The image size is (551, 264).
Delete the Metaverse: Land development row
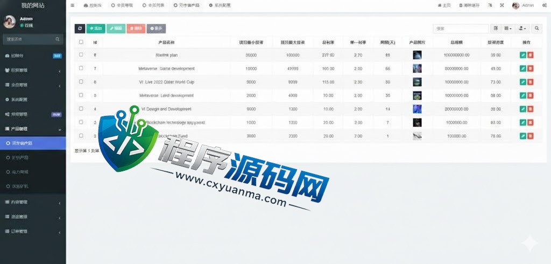[530, 95]
